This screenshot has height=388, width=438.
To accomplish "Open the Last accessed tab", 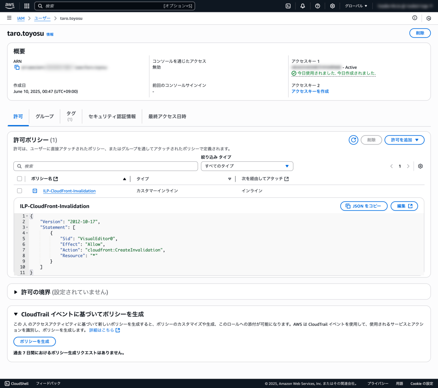I will click(x=167, y=117).
